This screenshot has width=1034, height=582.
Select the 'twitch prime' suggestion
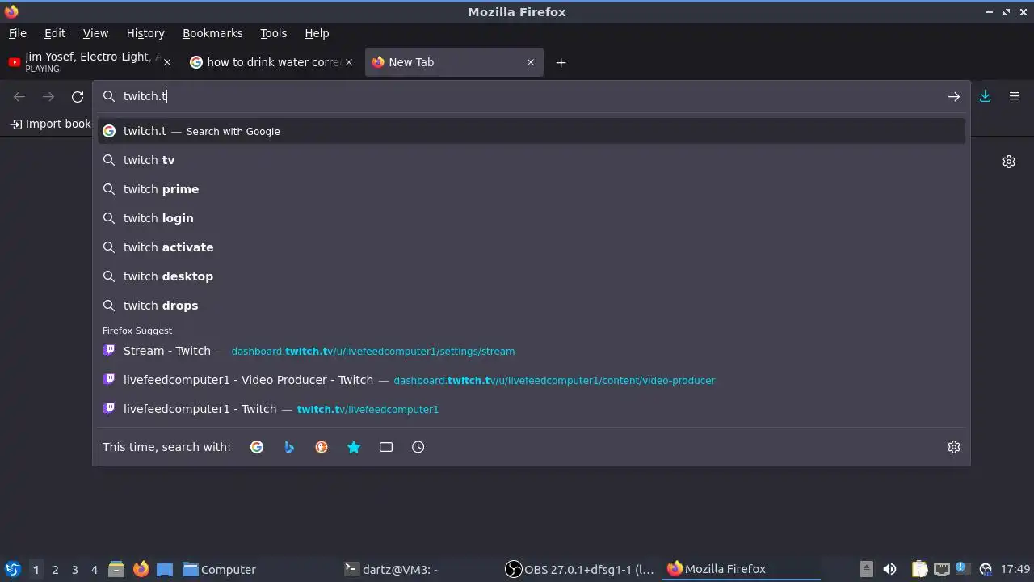[x=532, y=189]
